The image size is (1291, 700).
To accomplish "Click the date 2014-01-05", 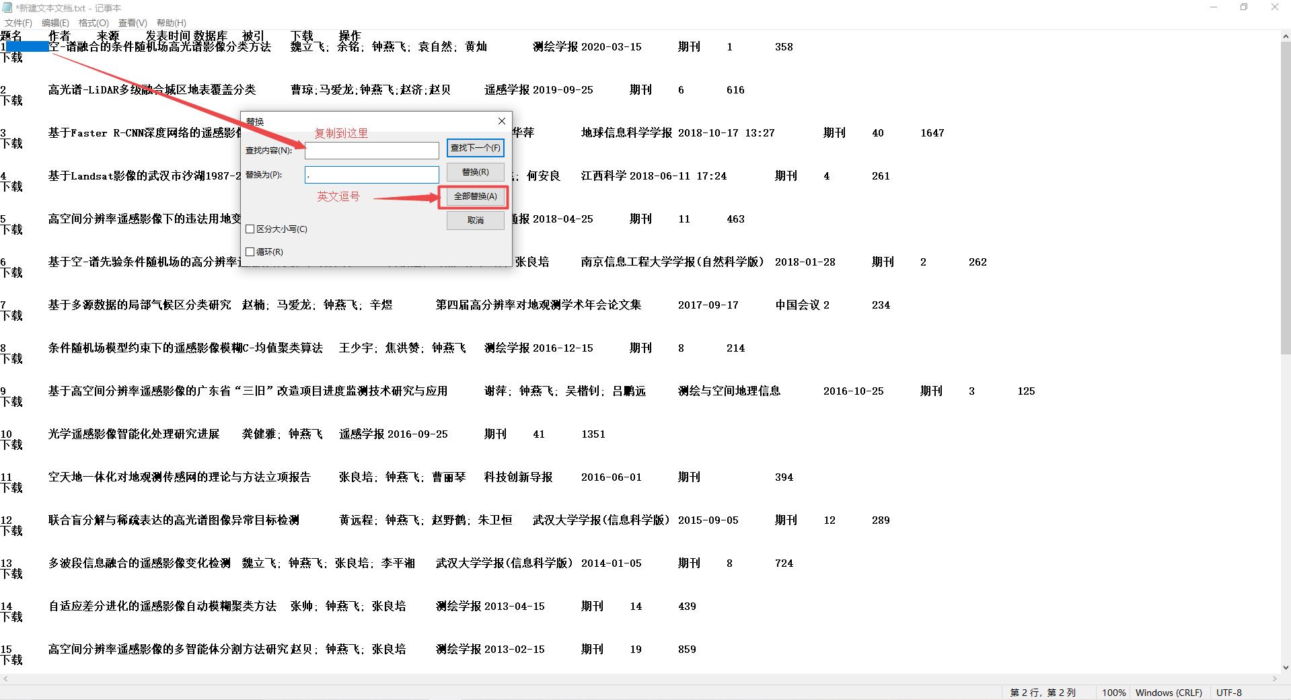I will click(612, 563).
